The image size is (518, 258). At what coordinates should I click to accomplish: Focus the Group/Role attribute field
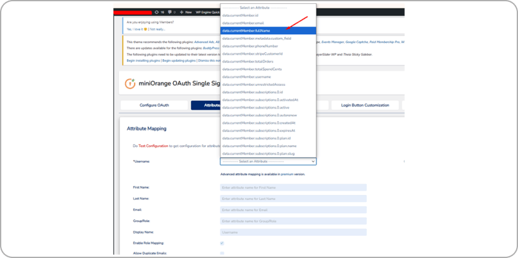click(293, 221)
